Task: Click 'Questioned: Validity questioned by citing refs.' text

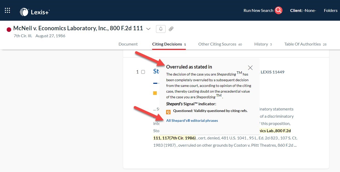Action: click(x=210, y=111)
